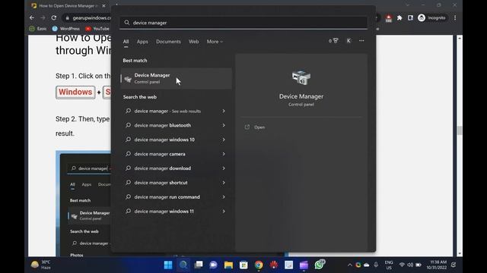Show hidden system tray icons

(x=350, y=265)
